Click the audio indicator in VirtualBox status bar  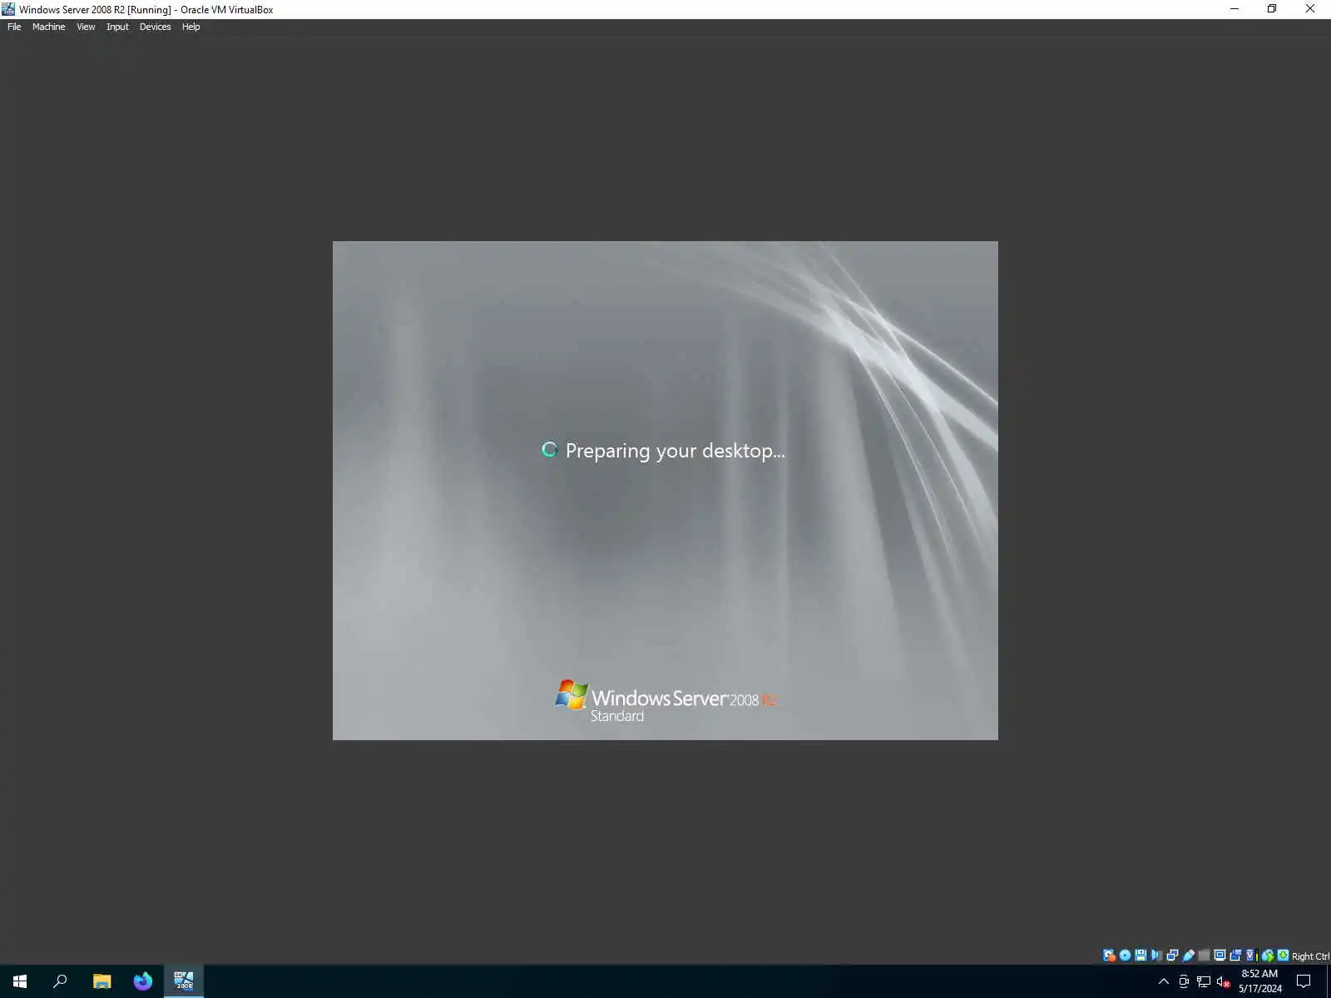coord(1156,956)
